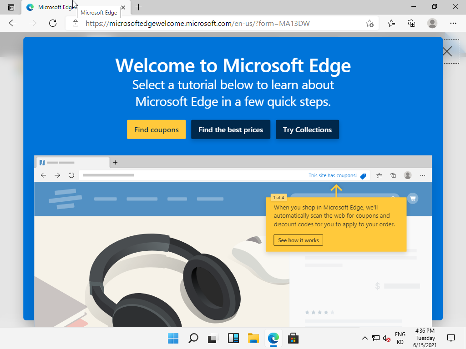
Task: Open a new tab with plus
Action: [138, 7]
